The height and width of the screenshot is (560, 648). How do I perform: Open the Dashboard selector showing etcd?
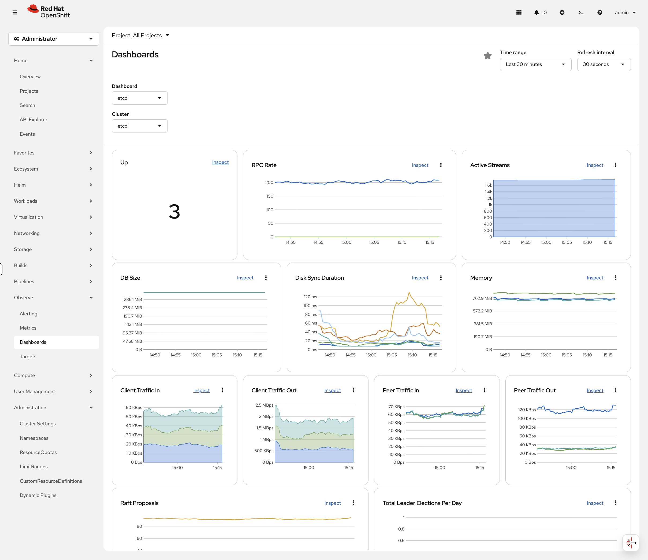pos(139,98)
